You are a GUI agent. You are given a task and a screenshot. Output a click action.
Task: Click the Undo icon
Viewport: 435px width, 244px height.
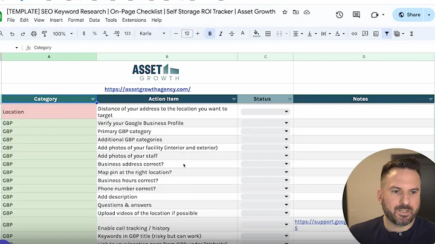click(x=12, y=34)
